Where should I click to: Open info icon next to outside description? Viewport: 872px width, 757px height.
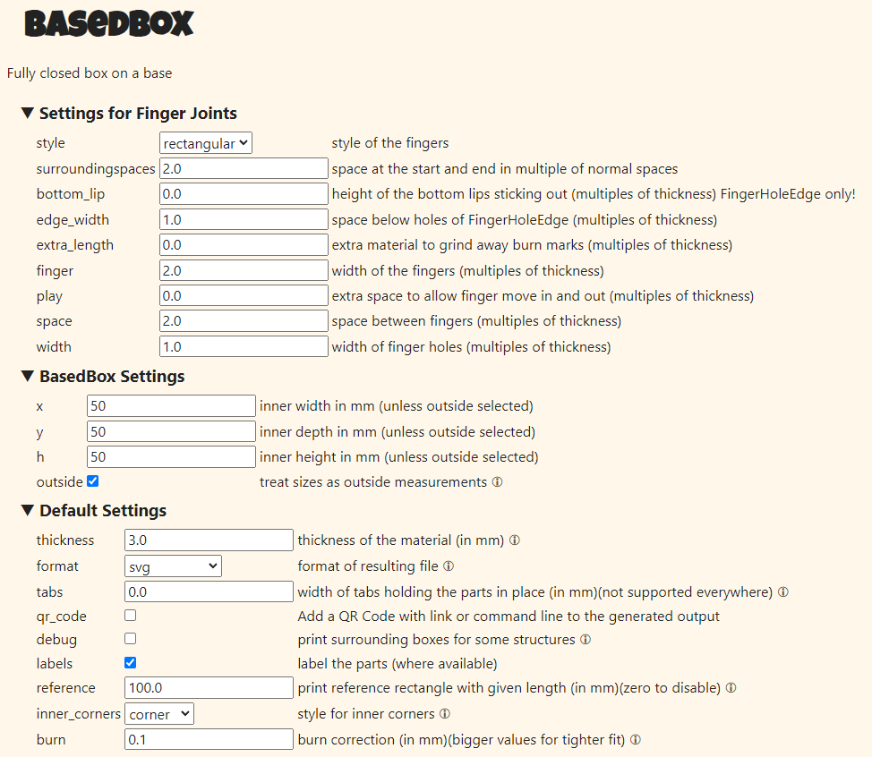pyautogui.click(x=497, y=482)
